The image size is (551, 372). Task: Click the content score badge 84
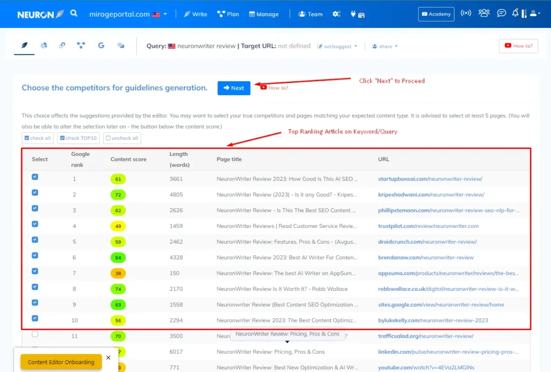[118, 257]
